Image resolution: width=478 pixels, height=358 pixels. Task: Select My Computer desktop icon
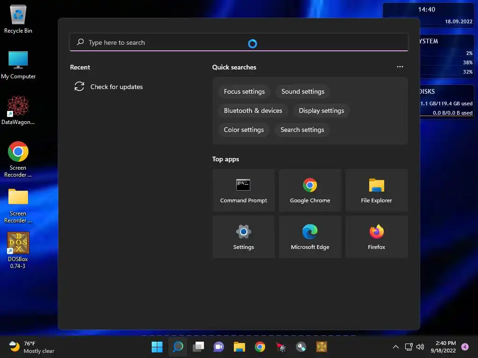click(x=18, y=65)
